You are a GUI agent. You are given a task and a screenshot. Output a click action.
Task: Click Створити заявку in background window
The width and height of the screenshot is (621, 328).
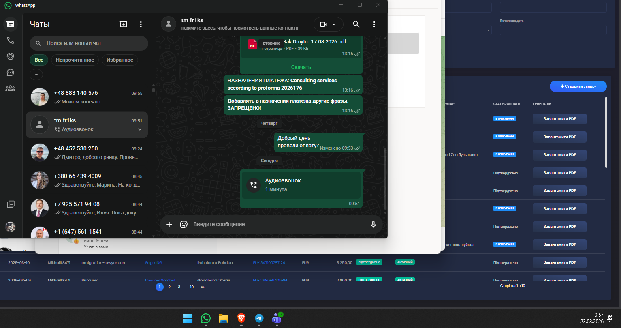[x=578, y=86]
